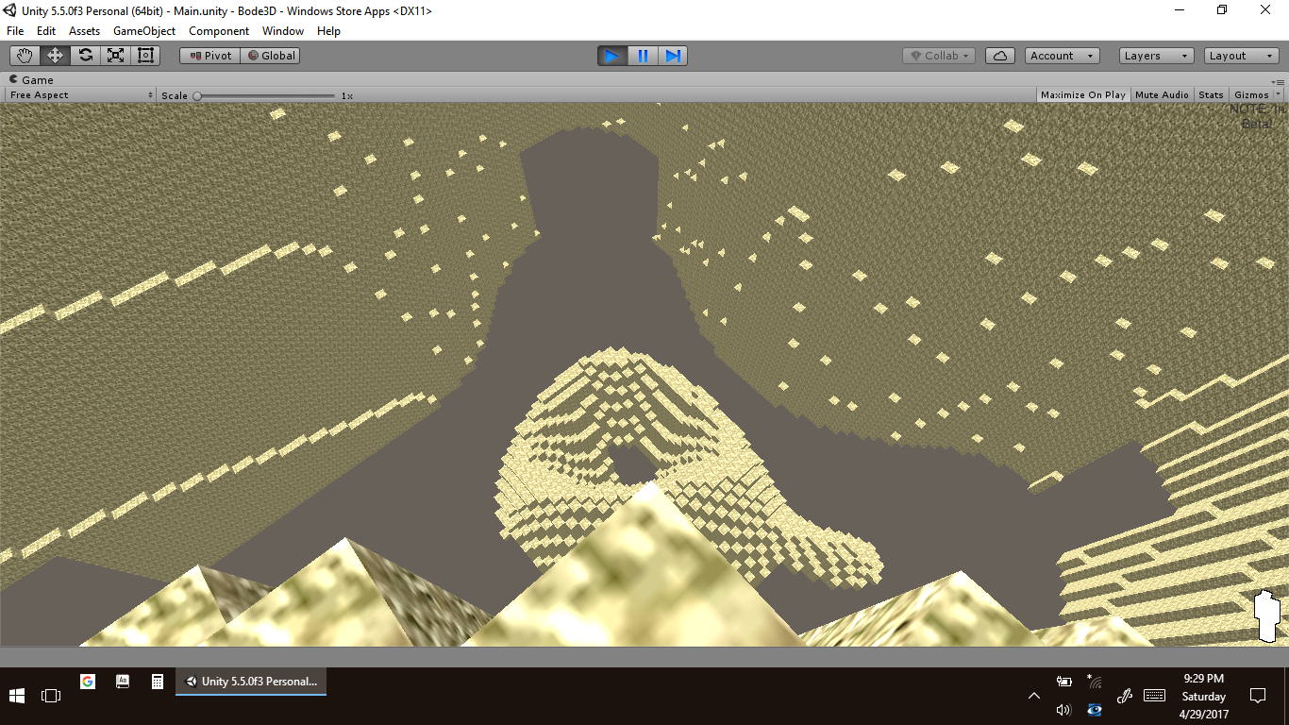Toggle Mute Audio in Game view
The height and width of the screenshot is (725, 1289).
point(1162,95)
